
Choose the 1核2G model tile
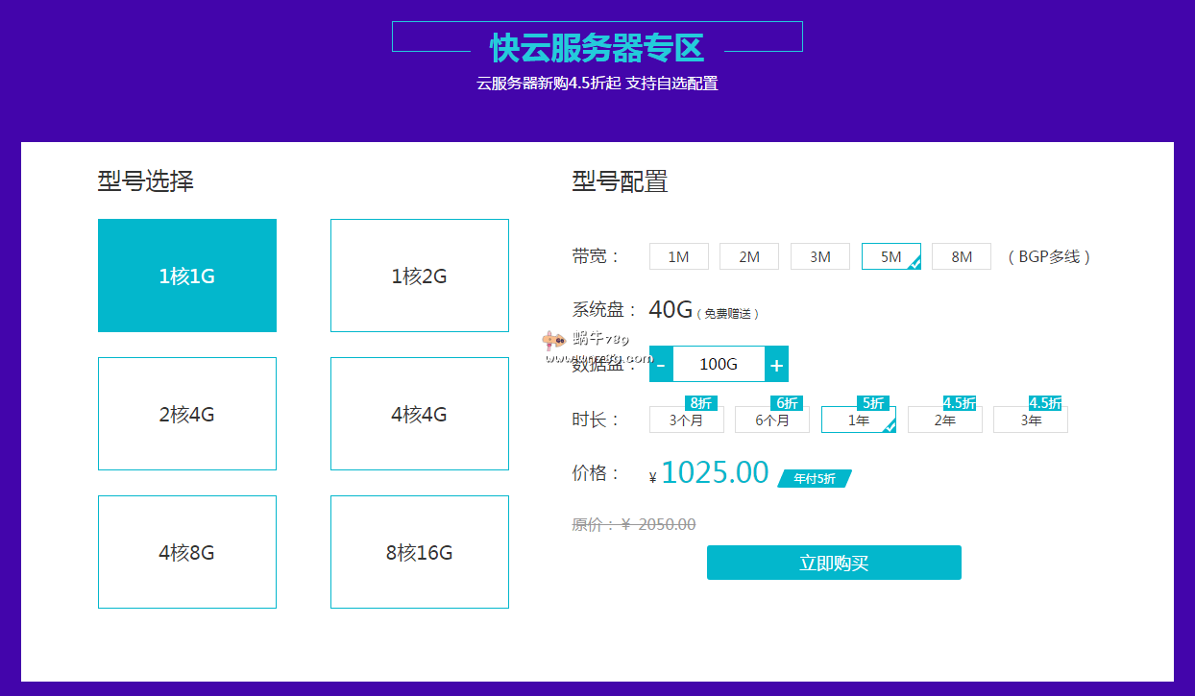click(x=420, y=276)
